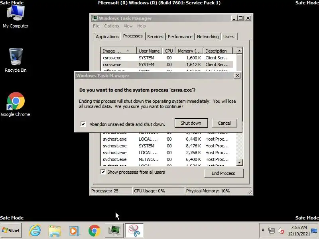This screenshot has height=239, width=319.
Task: Launch Internet Explorer from the taskbar
Action: point(35,231)
